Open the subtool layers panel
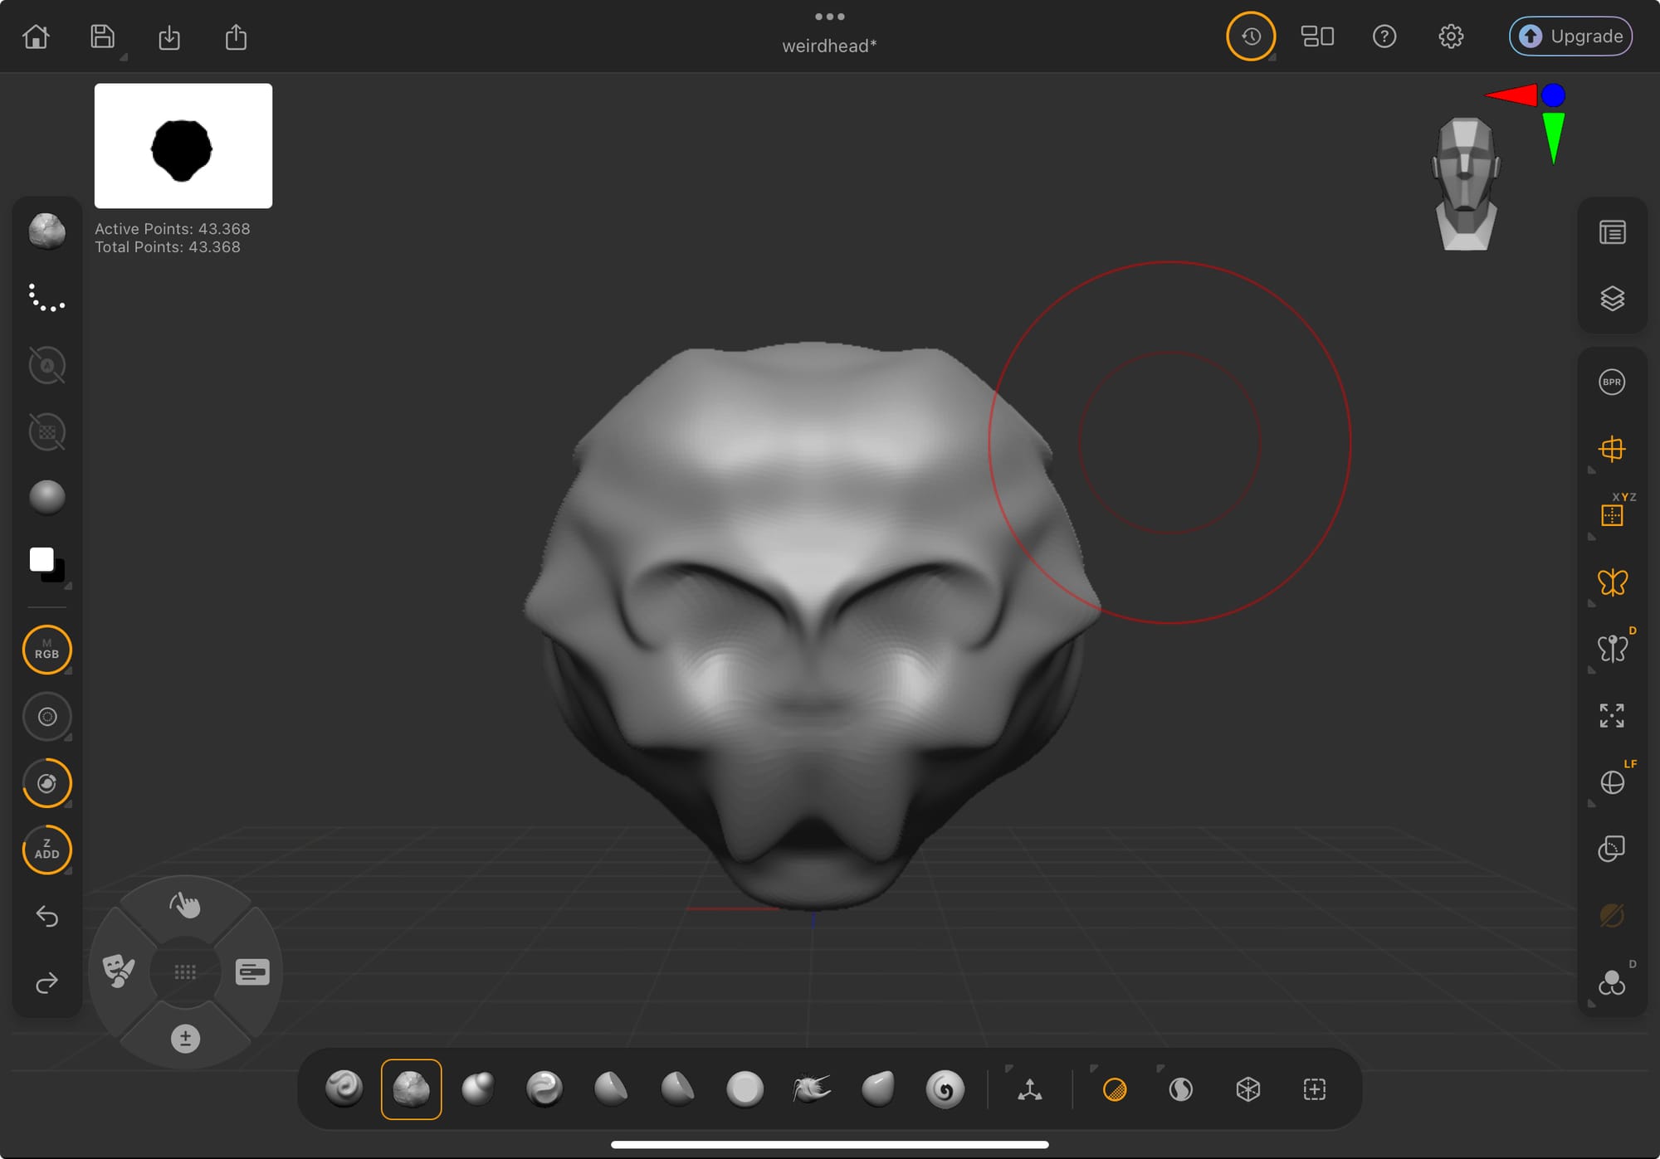1660x1159 pixels. (1611, 298)
